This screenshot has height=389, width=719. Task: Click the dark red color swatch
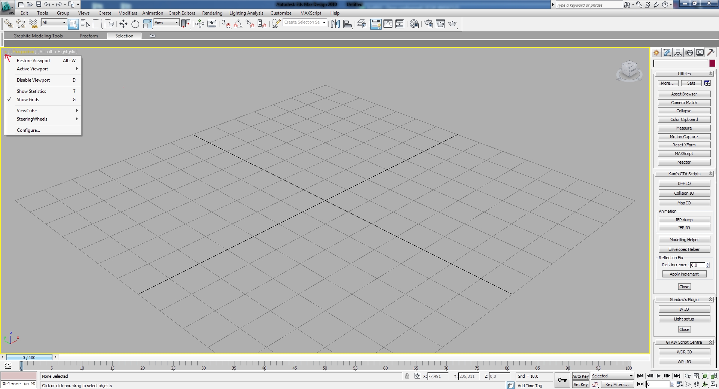712,63
